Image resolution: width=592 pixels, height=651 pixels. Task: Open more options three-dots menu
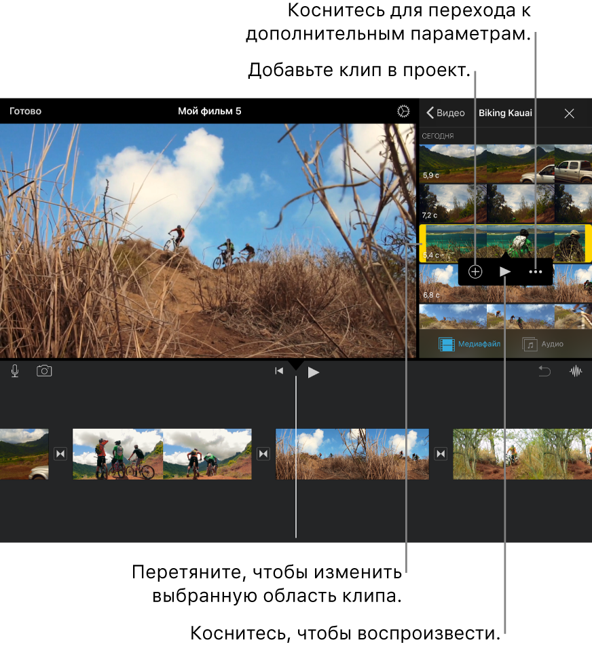click(x=536, y=272)
